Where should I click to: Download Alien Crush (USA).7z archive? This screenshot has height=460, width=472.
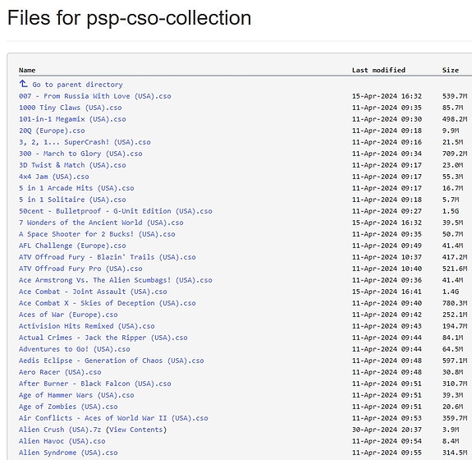(60, 430)
